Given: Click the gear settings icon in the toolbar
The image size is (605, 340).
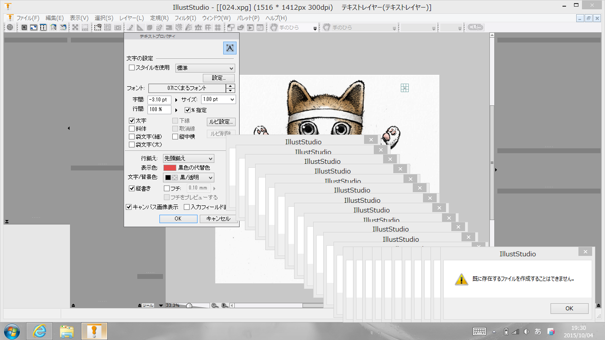Looking at the screenshot, I should (x=9, y=27).
